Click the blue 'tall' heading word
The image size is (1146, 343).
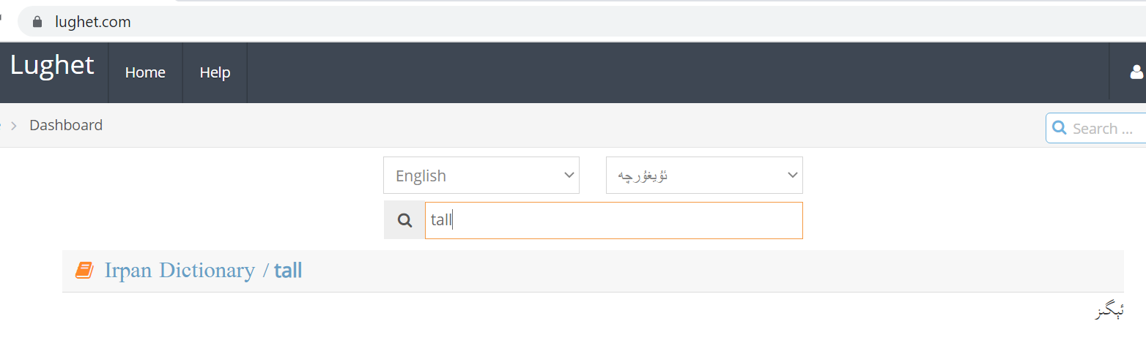(x=288, y=271)
